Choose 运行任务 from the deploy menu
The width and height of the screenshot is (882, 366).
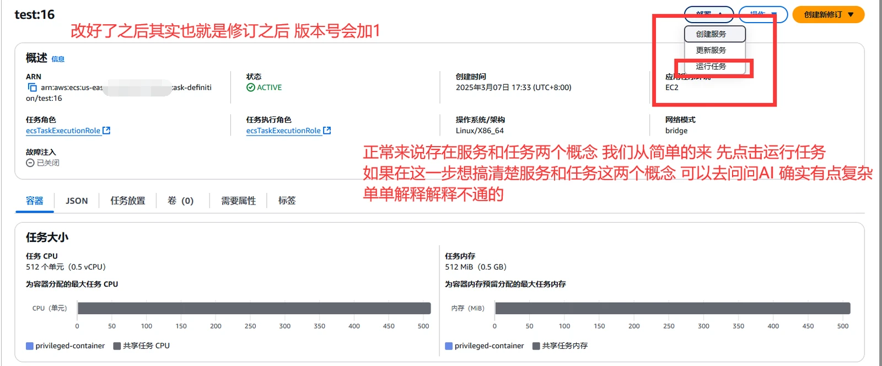tap(715, 66)
